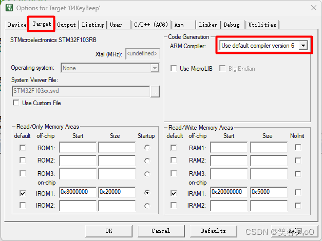Check the IRAM2 default checkbox
The height and width of the screenshot is (241, 322).
coord(174,205)
